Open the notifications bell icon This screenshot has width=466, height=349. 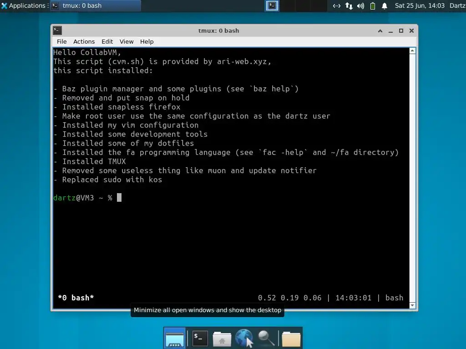pos(384,5)
